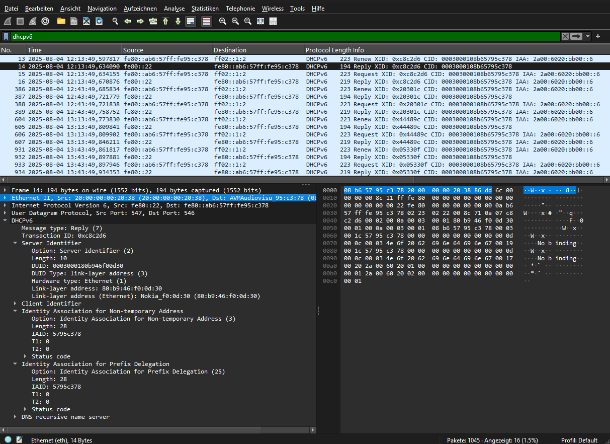This screenshot has height=444, width=610.
Task: Sort packets by the No. column
Action: coord(13,50)
